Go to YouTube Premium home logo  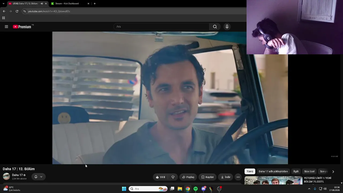[22, 27]
